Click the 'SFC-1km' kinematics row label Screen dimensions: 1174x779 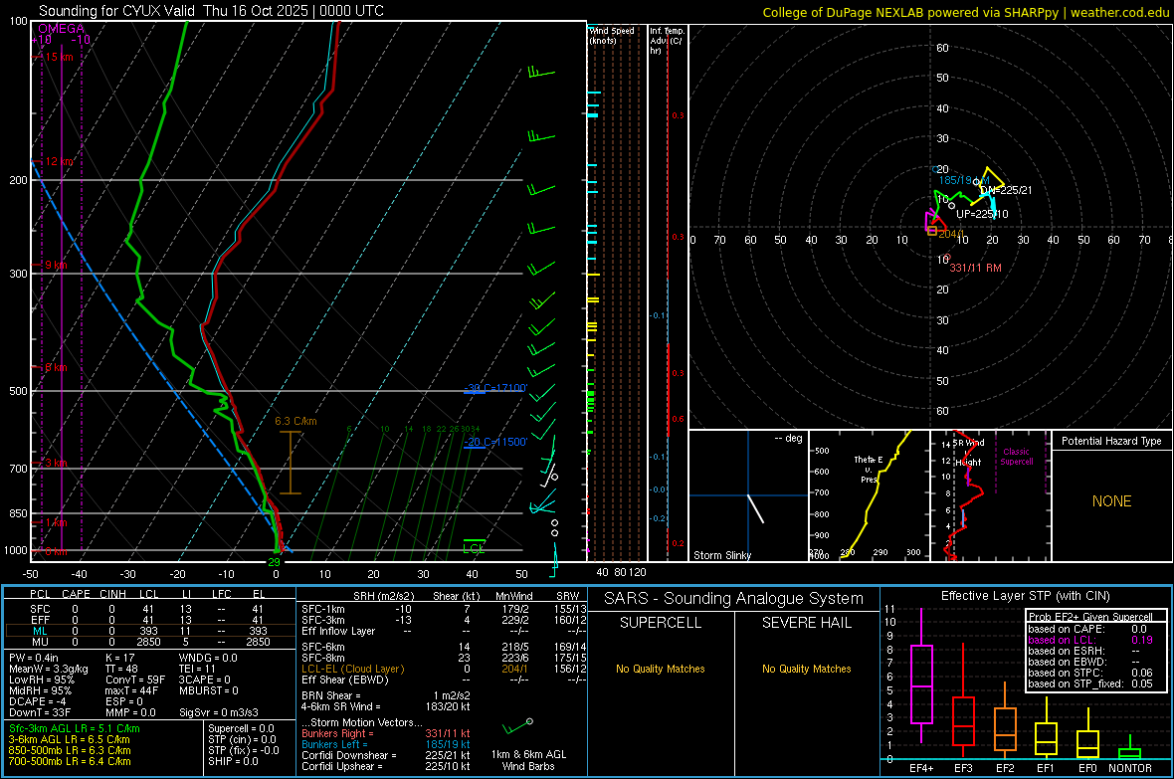coord(322,609)
